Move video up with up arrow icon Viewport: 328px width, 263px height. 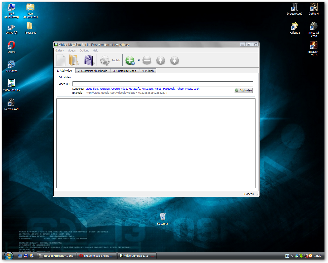pyautogui.click(x=161, y=61)
